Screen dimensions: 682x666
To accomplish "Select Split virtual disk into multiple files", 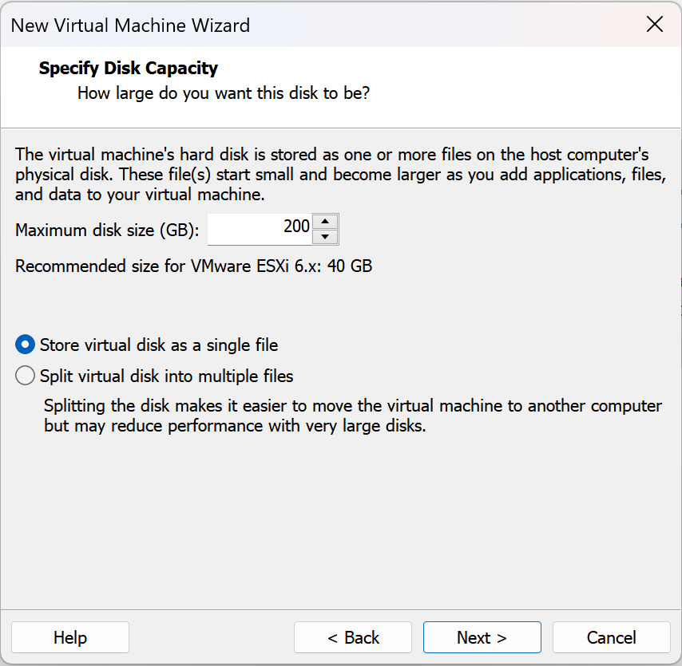I will 154,376.
